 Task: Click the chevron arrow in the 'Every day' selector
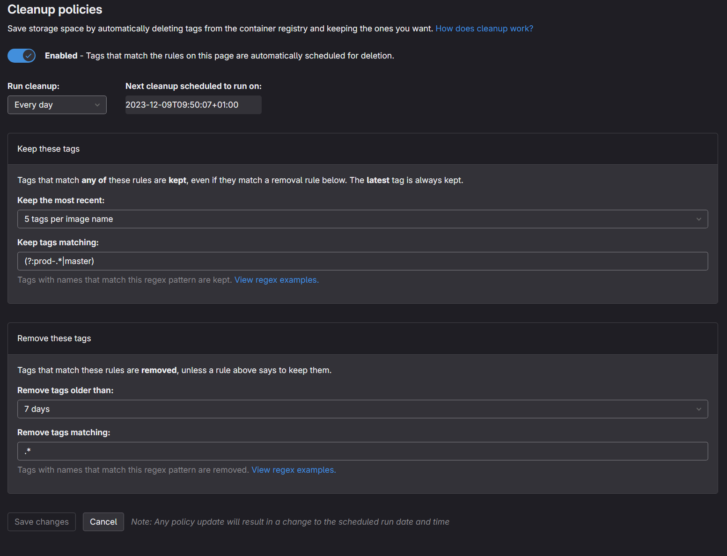click(x=97, y=105)
